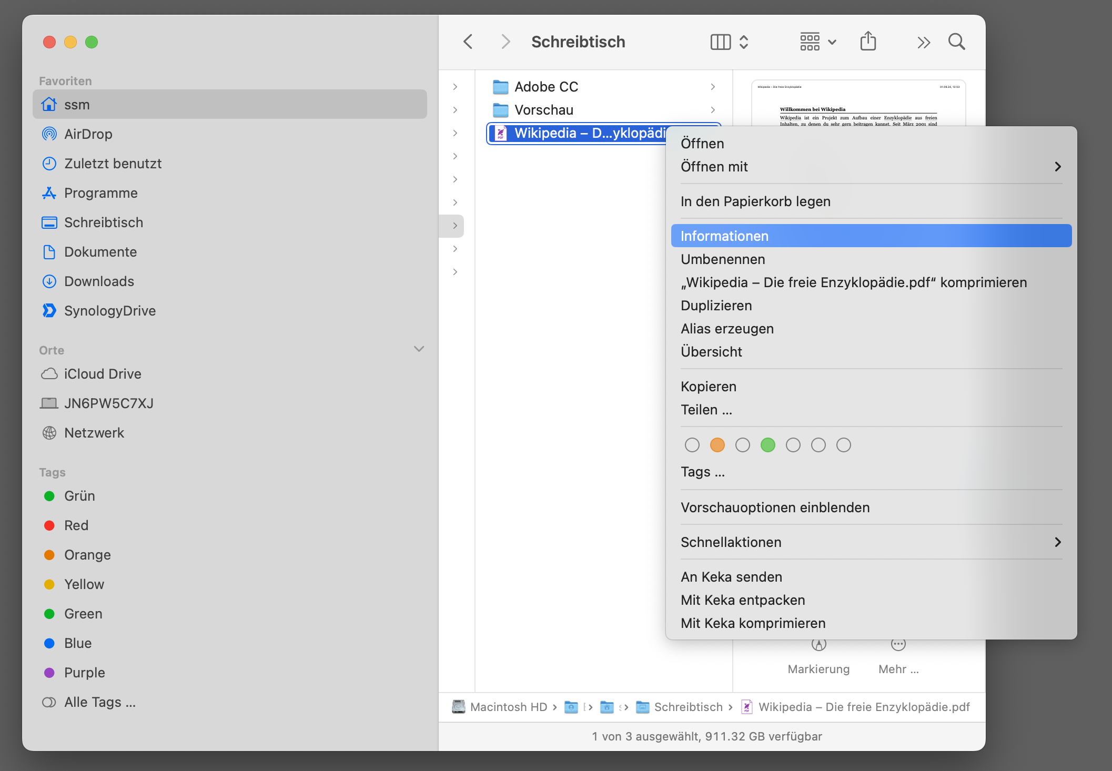Go back with the left arrow
Viewport: 1112px width, 771px height.
pos(468,42)
